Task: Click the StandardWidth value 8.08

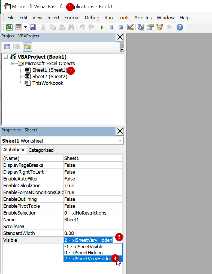Action: coord(93,233)
